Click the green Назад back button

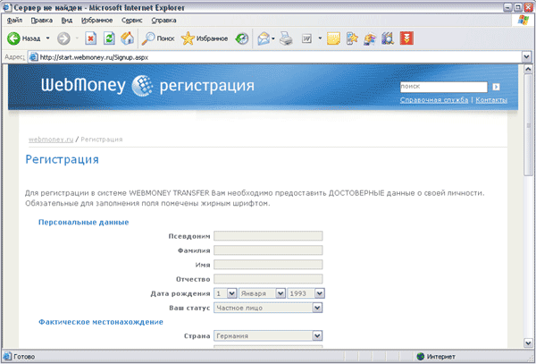(x=23, y=38)
